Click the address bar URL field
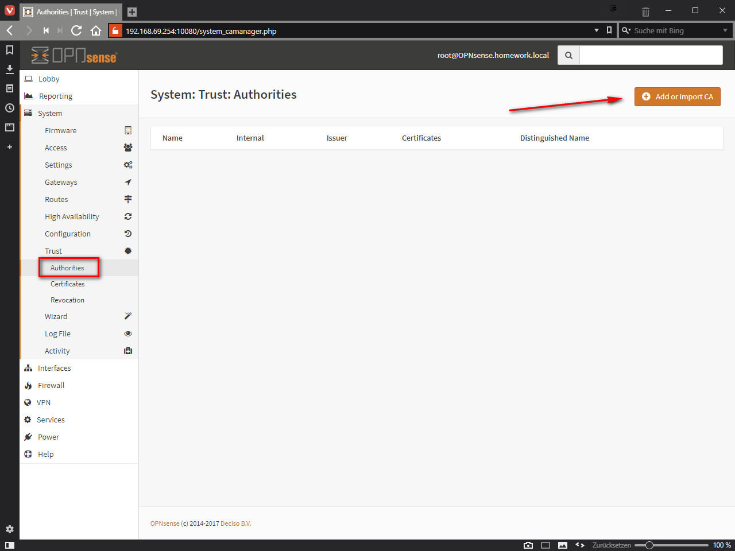735x551 pixels. 356,31
